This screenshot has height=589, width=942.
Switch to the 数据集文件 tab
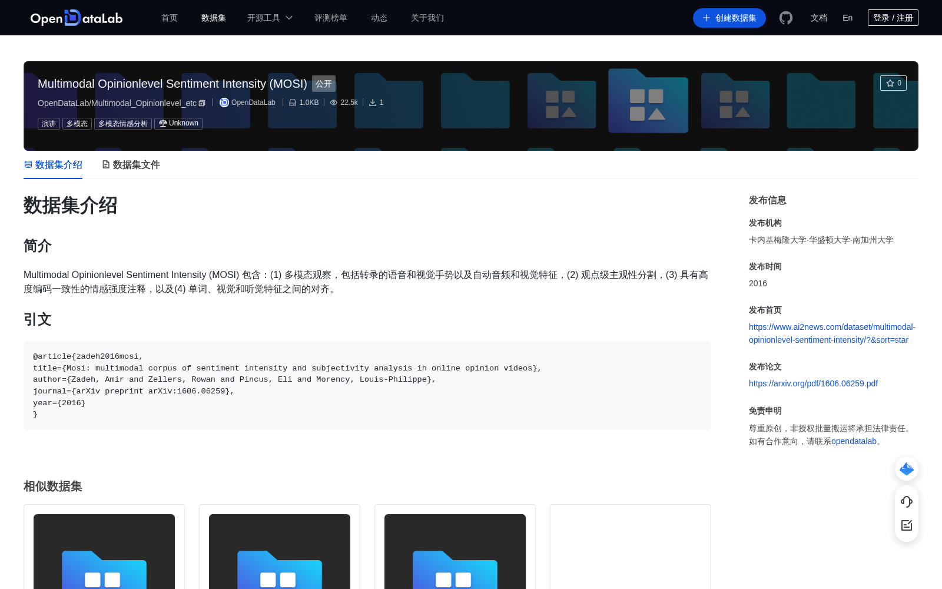[131, 165]
